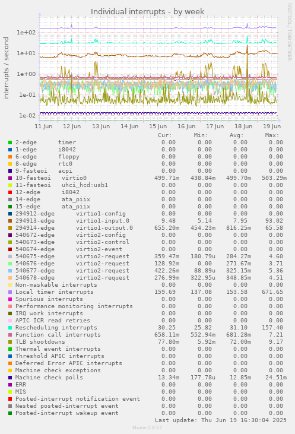Click the brown virtio1-input.0 legend swatch

tap(10, 221)
